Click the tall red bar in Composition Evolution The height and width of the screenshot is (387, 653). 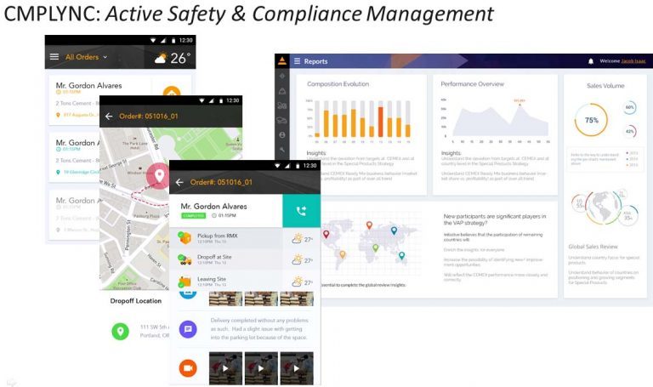point(380,122)
